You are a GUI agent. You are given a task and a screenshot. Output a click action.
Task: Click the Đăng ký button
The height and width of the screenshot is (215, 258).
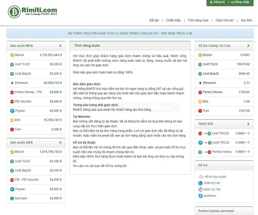point(217,2)
